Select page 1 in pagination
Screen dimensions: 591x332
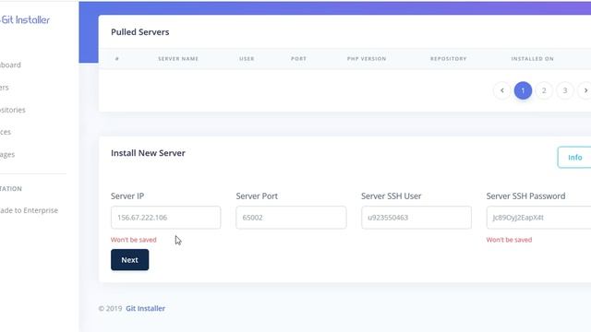pyautogui.click(x=523, y=90)
